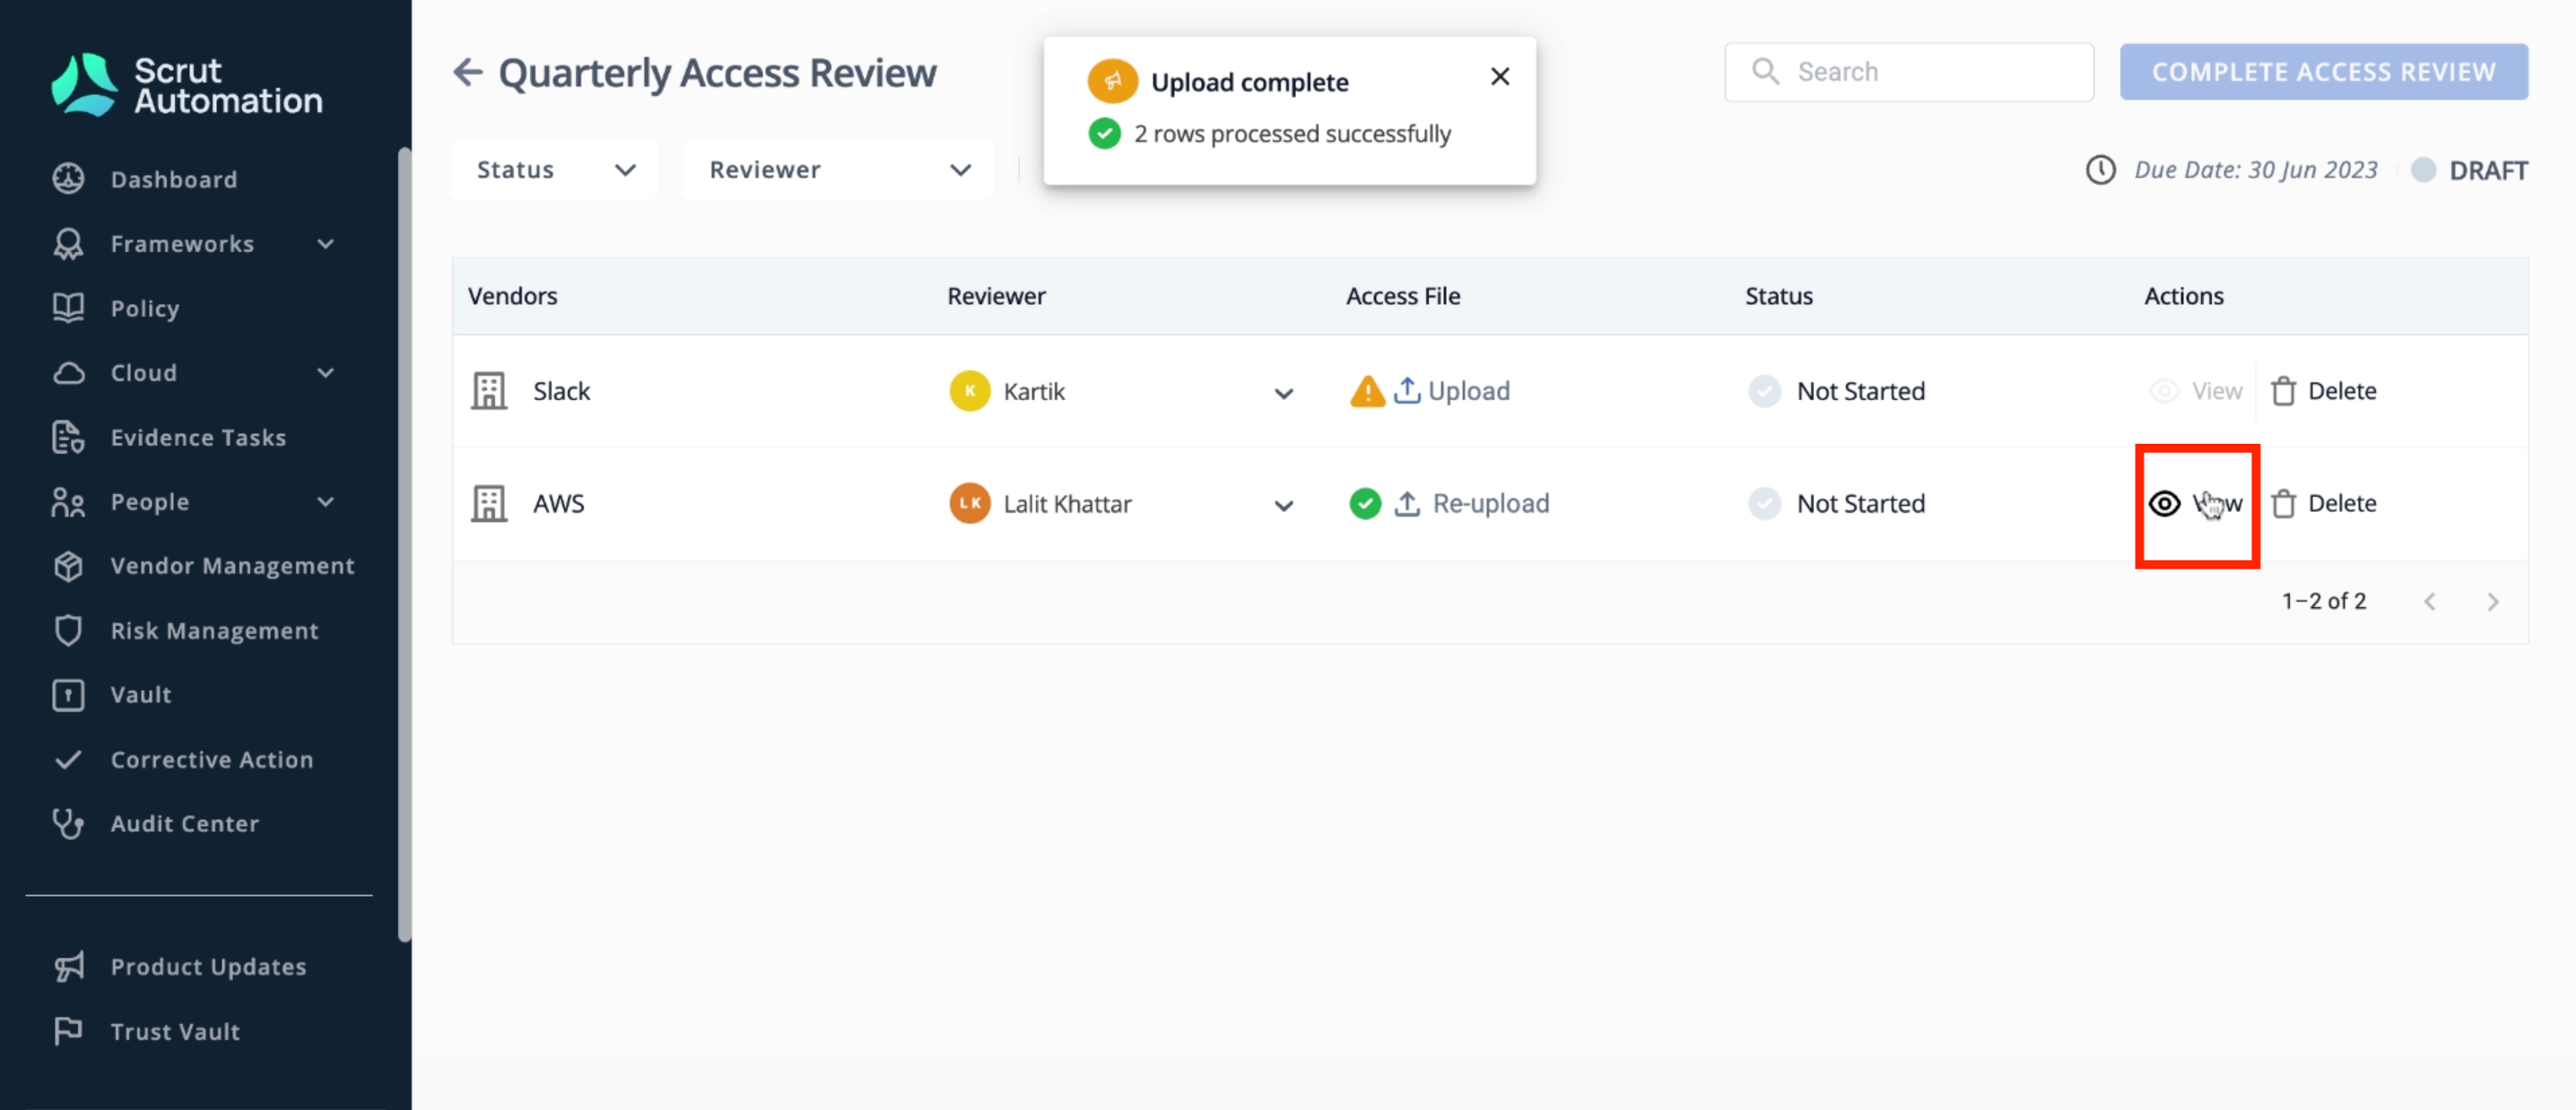Click the due date clock icon
This screenshot has height=1110, width=2576.
coord(2100,170)
